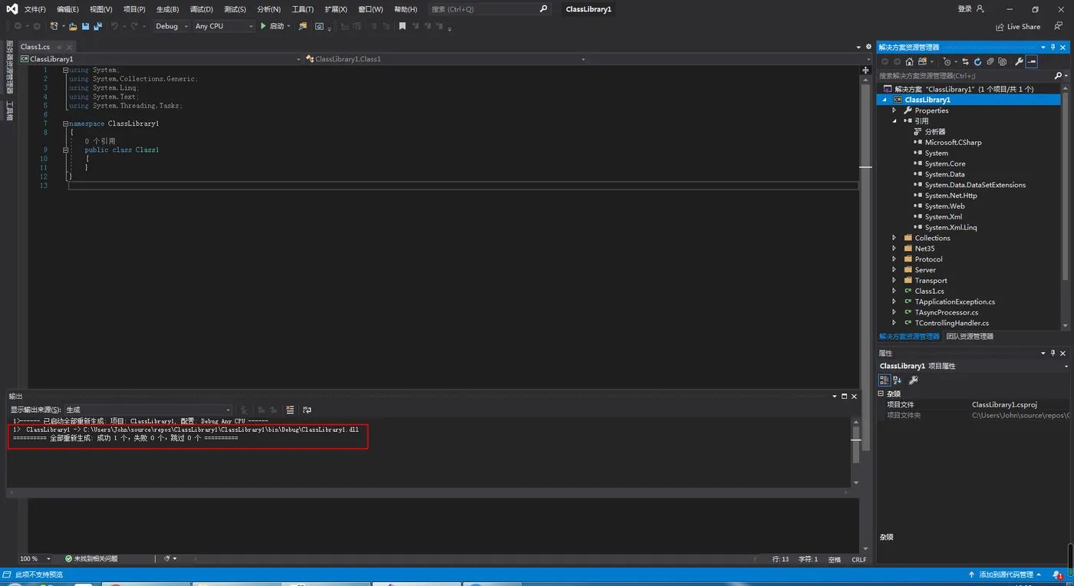Toggle Show All Files in Solution Explorer
Screen dimensions: 1074x586
pyautogui.click(x=1003, y=61)
